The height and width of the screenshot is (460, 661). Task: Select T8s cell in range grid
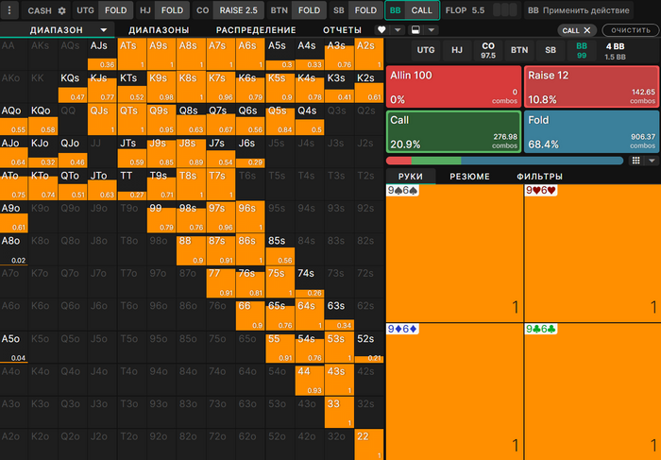point(191,184)
